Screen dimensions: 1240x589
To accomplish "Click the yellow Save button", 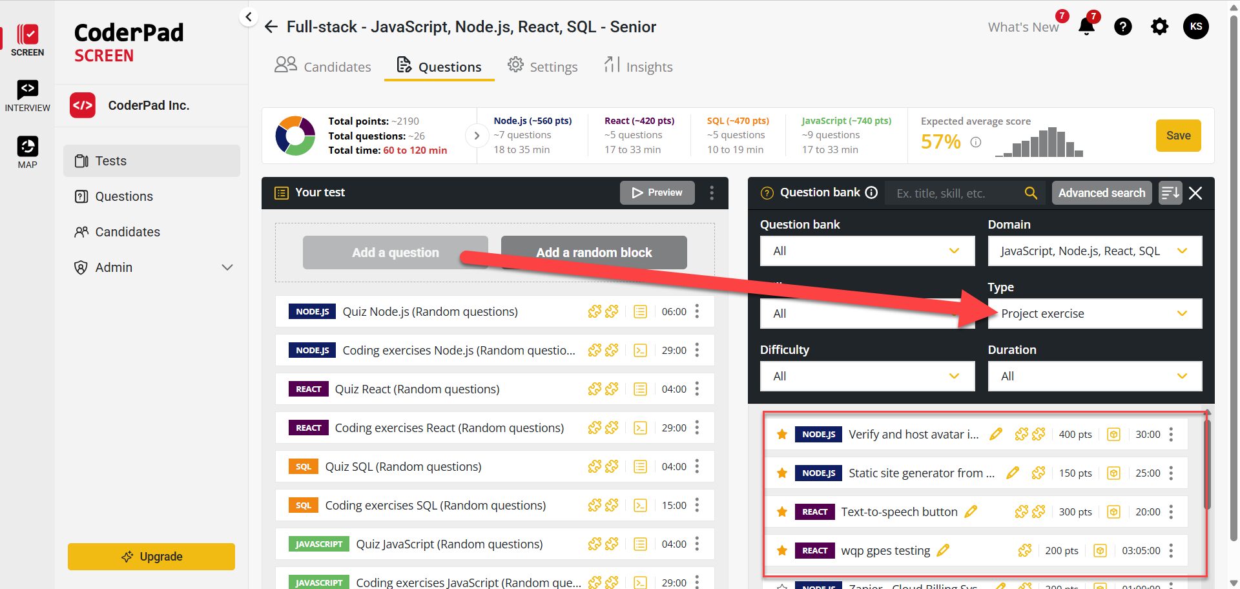I will click(x=1178, y=136).
